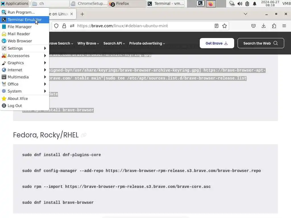Expand the Graphics submenu
291x218 pixels.
(24, 63)
